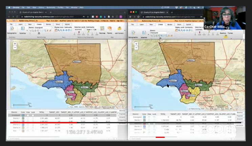Toggle Hide checkbox for District 1 in left table
This screenshot has height=146, width=252.
(28, 118)
